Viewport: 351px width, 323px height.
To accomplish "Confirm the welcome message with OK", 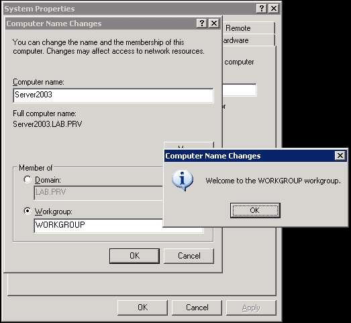I will 255,210.
